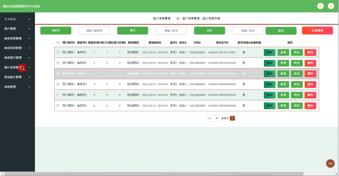This screenshot has height=176, width=339.
Task: Sort by 姓名 column sort arrows
Action: click(x=186, y=43)
